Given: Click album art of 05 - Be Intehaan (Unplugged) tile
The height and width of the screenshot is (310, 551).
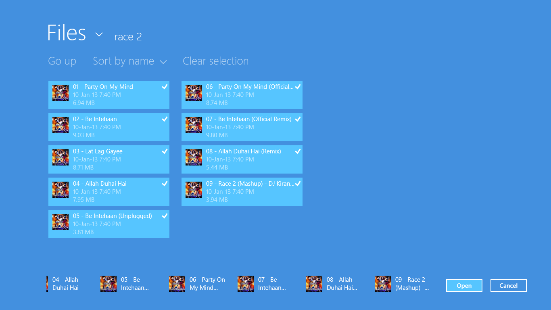Looking at the screenshot, I should [x=61, y=222].
